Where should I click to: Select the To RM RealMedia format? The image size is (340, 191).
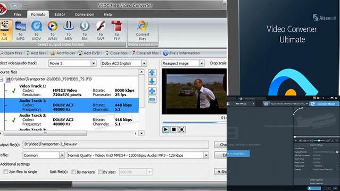pyautogui.click(x=85, y=30)
